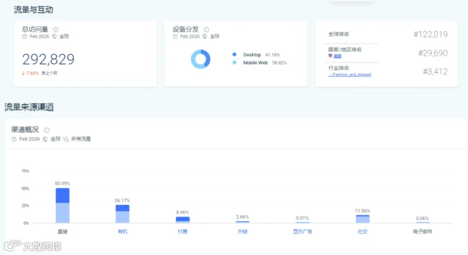Open the Fashion_and_Apparel industry link
468x255 pixels.
tap(350, 74)
